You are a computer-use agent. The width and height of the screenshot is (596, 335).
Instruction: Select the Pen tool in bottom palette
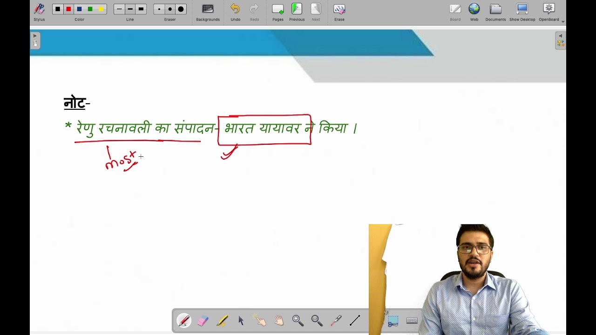(183, 321)
